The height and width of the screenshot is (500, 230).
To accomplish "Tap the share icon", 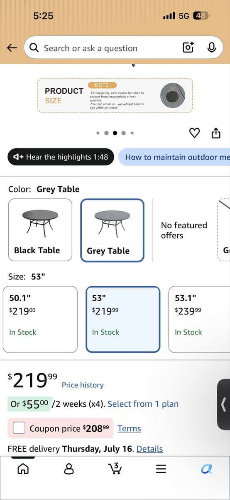I will point(216,133).
